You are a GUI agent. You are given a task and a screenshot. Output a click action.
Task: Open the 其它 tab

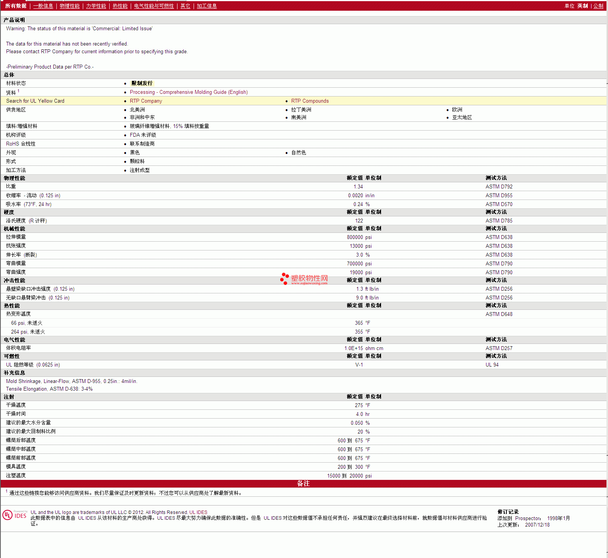coord(185,6)
